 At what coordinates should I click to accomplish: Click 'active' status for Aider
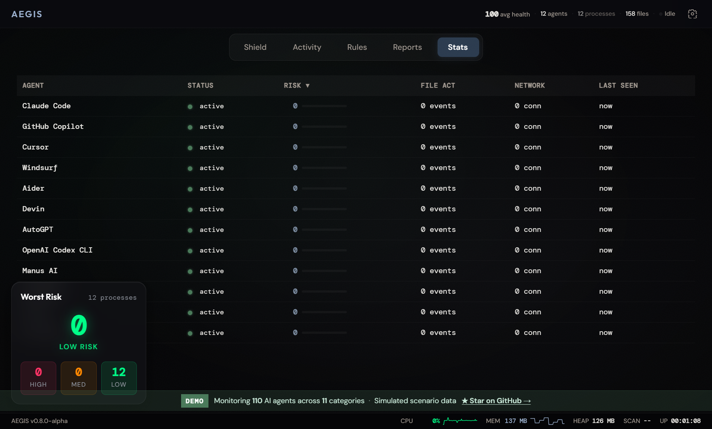click(211, 188)
